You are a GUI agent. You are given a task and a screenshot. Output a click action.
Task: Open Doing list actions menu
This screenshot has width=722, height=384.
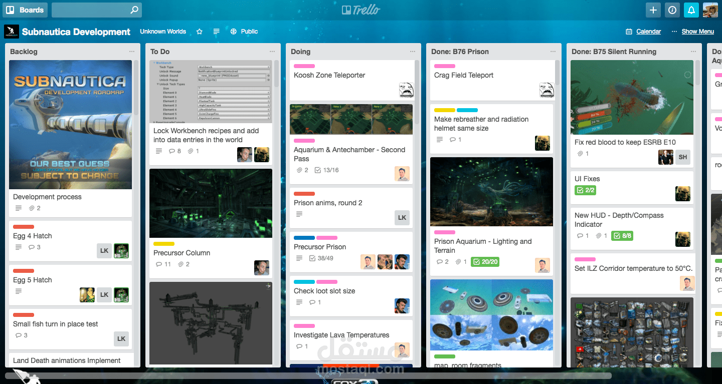pos(413,52)
